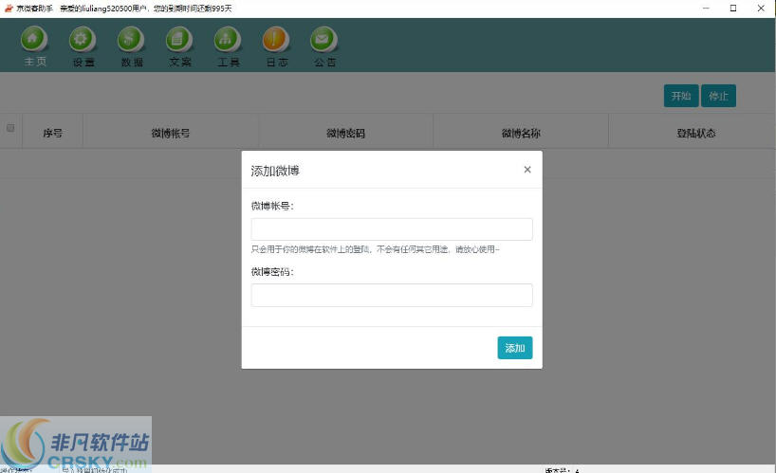Maximize the application window
The width and height of the screenshot is (776, 473).
click(x=733, y=9)
